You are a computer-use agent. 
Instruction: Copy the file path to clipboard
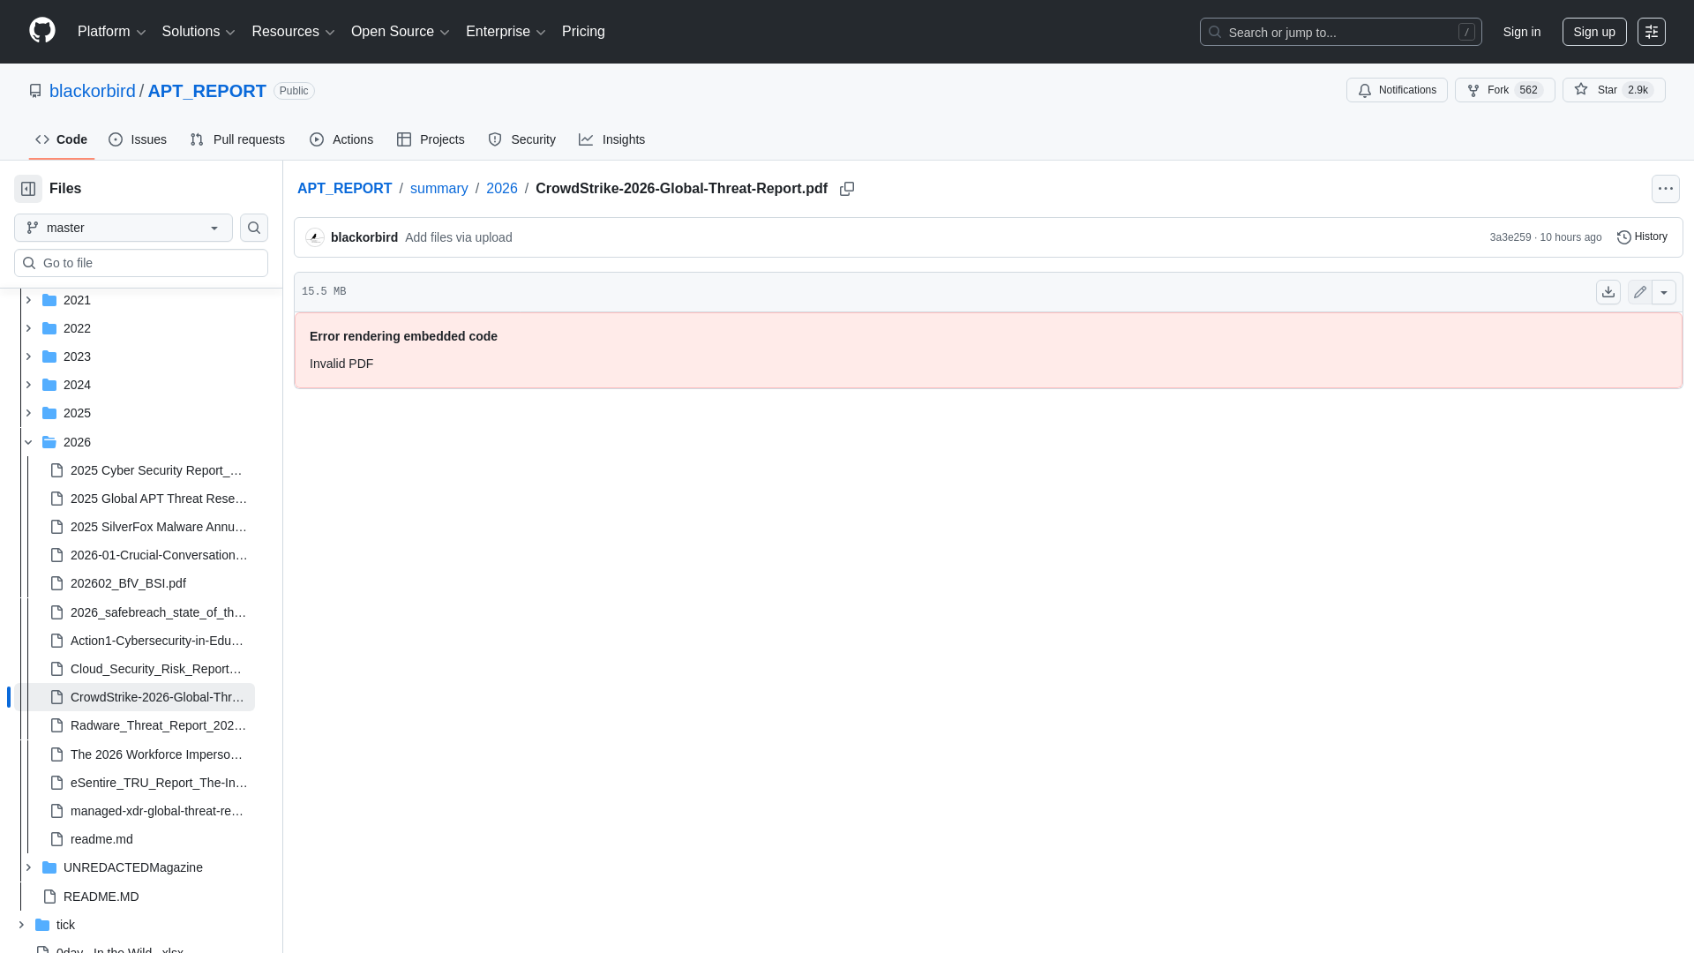tap(847, 189)
